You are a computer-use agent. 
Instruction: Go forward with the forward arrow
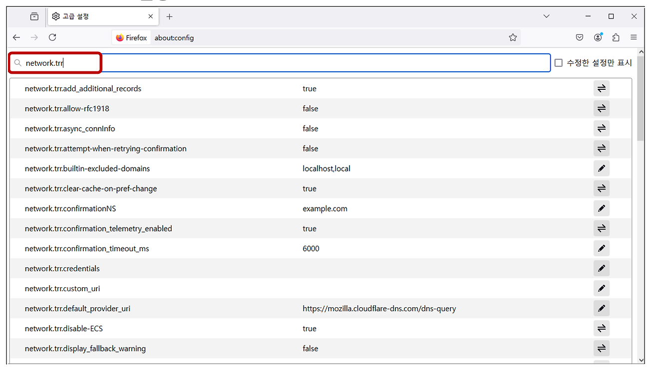[x=34, y=37]
